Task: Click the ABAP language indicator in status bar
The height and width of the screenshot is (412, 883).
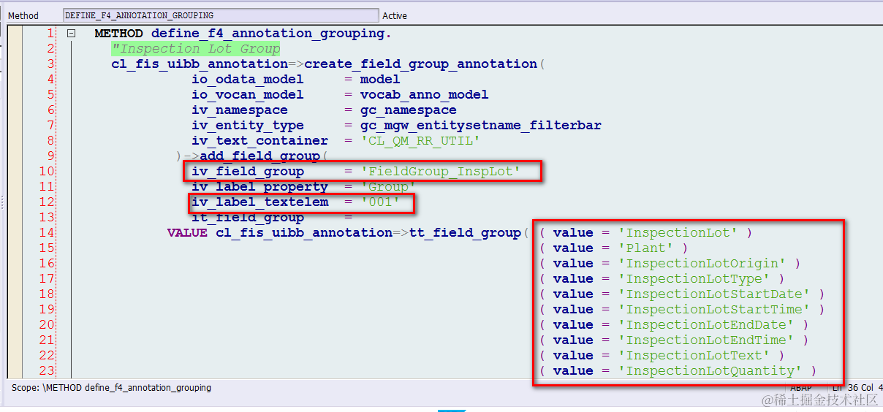Action: [x=802, y=388]
